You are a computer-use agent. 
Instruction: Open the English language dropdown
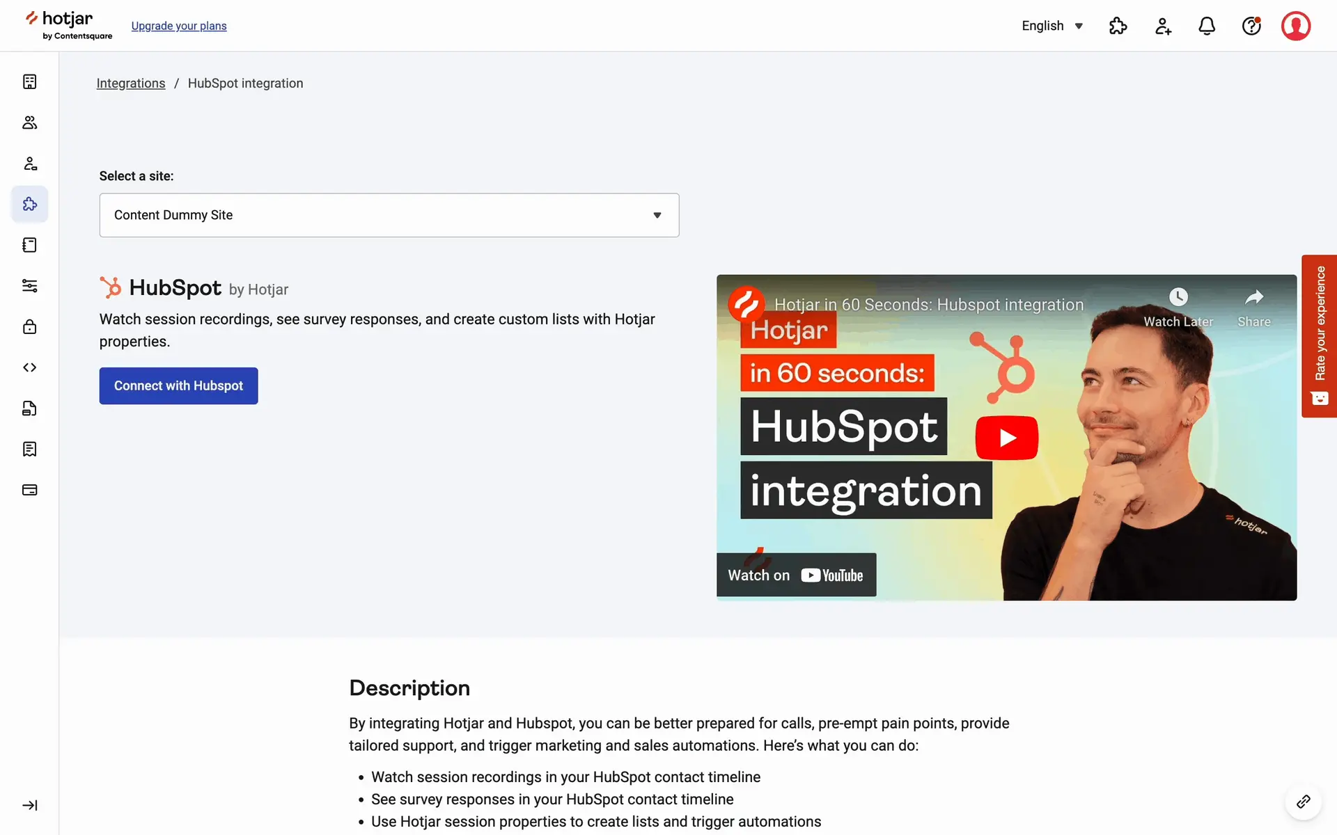(x=1051, y=26)
